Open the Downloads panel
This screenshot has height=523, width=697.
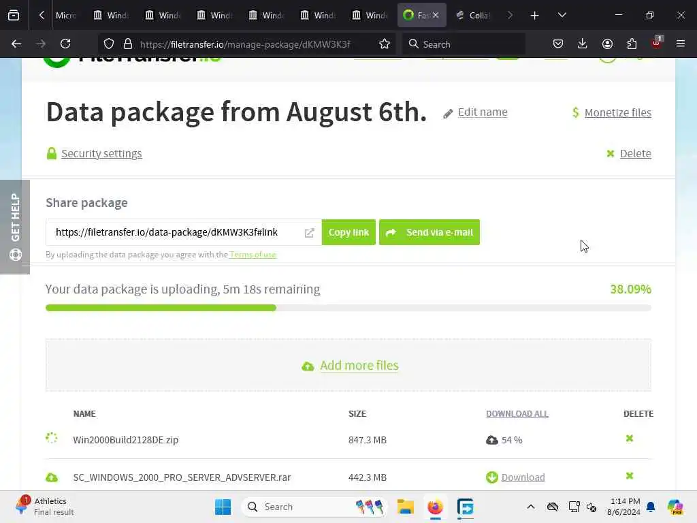583,44
